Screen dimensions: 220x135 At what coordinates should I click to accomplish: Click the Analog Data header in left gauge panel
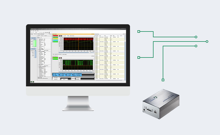[33, 49]
